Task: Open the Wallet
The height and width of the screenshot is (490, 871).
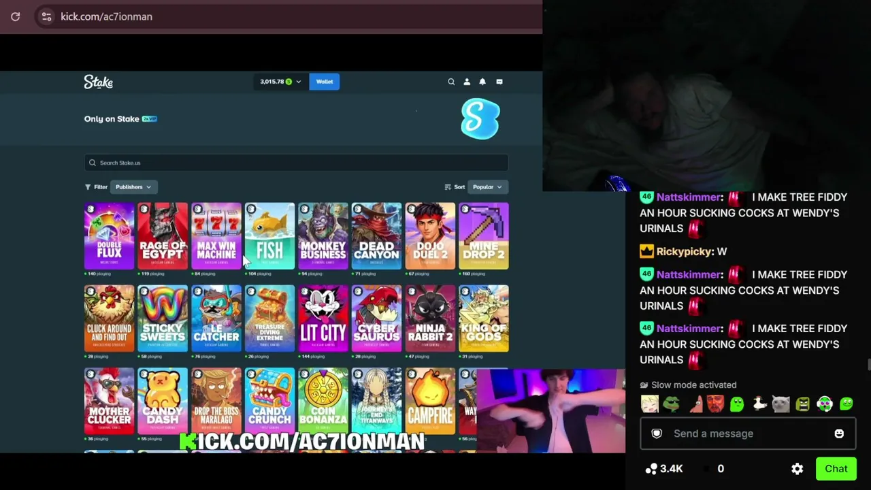Action: point(324,82)
